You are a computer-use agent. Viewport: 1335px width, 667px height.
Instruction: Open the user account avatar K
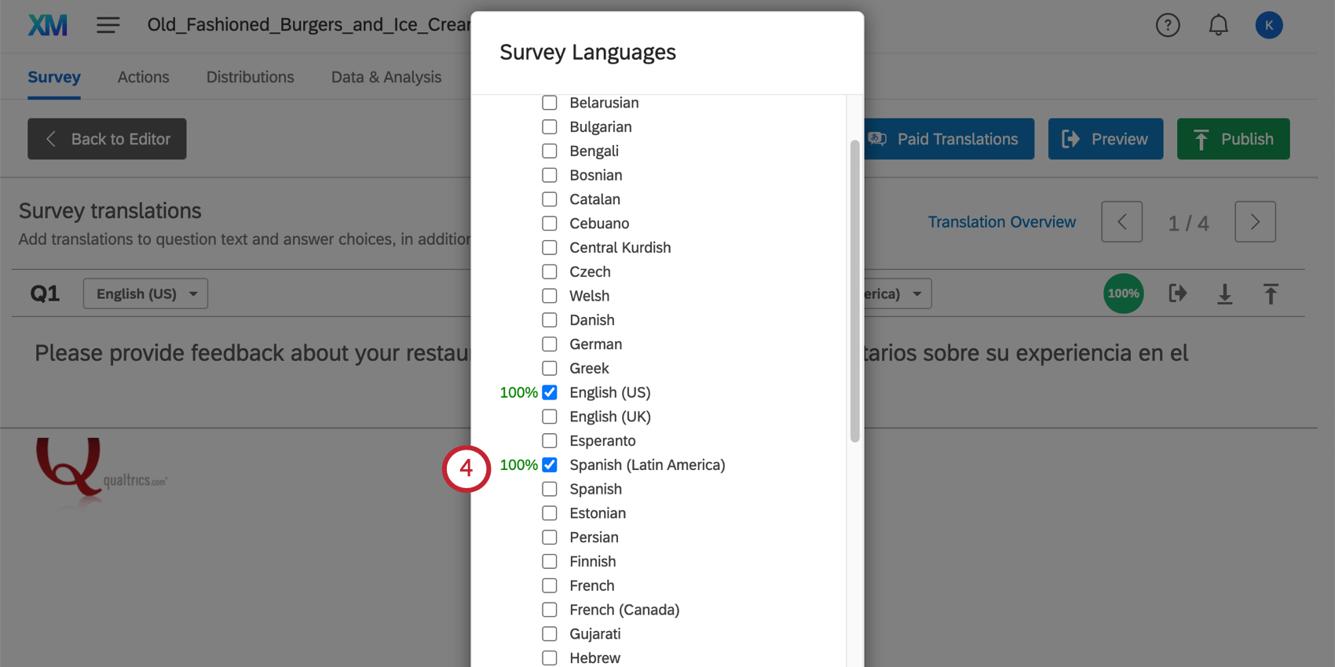click(x=1269, y=25)
